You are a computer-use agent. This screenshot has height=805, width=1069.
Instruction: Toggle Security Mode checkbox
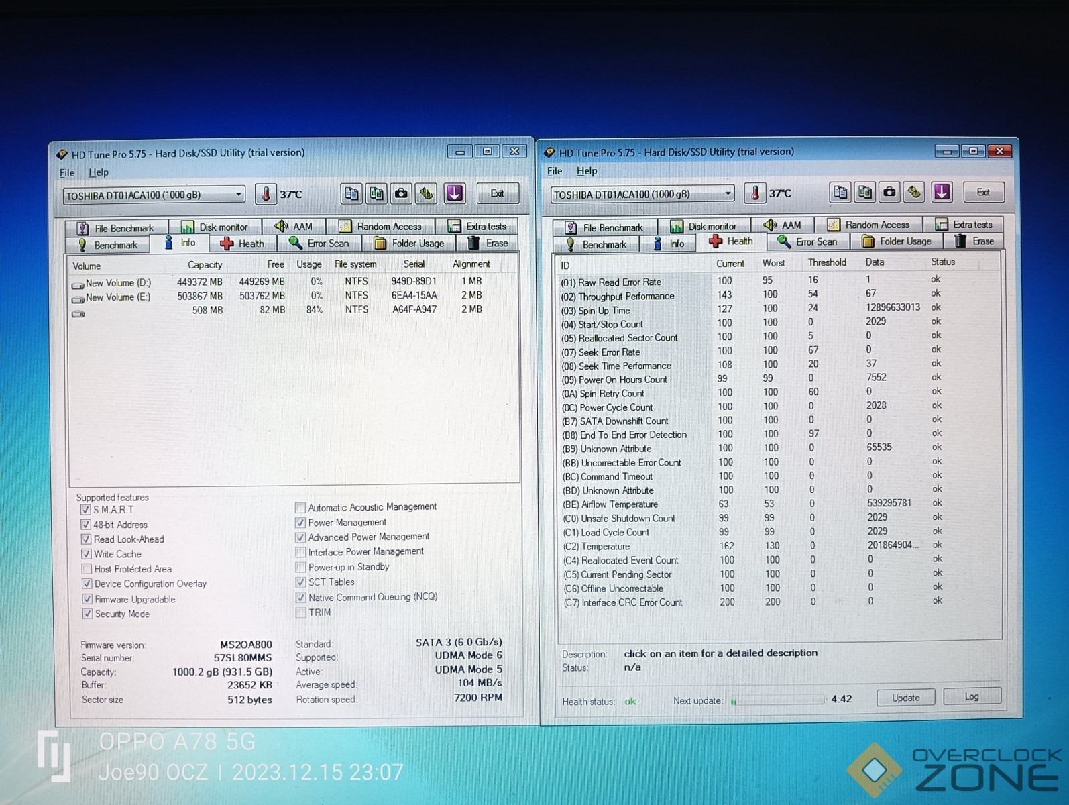tap(87, 614)
